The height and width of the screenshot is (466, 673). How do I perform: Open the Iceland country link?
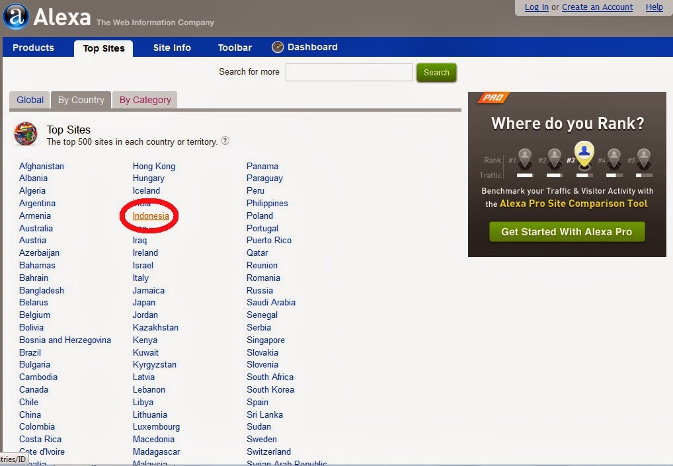coord(146,190)
